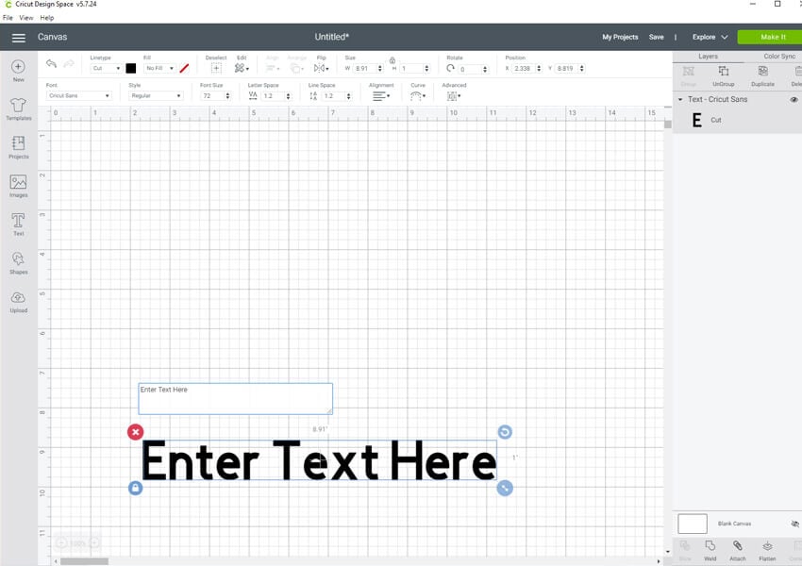Image resolution: width=802 pixels, height=566 pixels.
Task: Open the Templates panel
Action: click(19, 108)
